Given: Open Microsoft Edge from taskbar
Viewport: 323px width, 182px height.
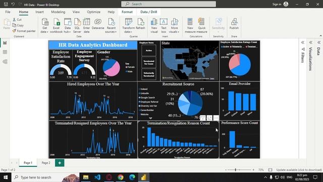Looking at the screenshot, I should pos(132,177).
